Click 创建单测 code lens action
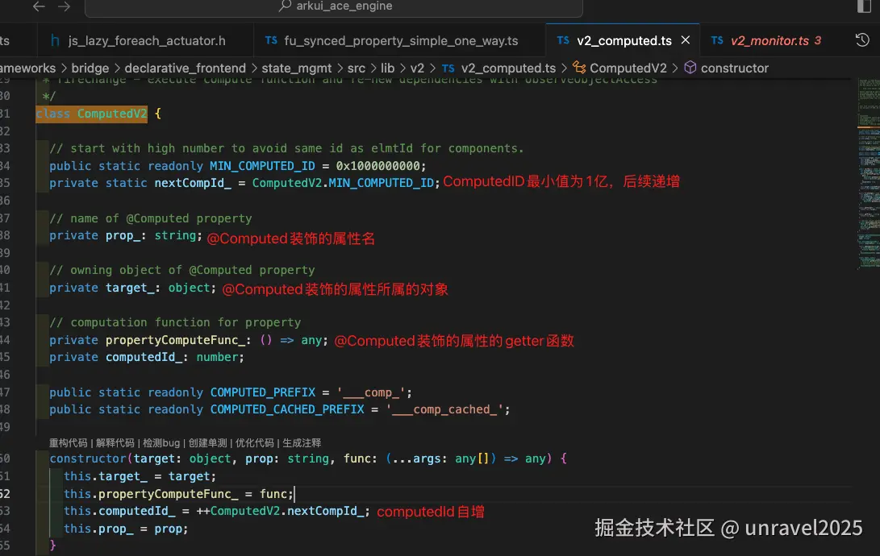Viewport: 880px width, 556px height. coord(207,442)
